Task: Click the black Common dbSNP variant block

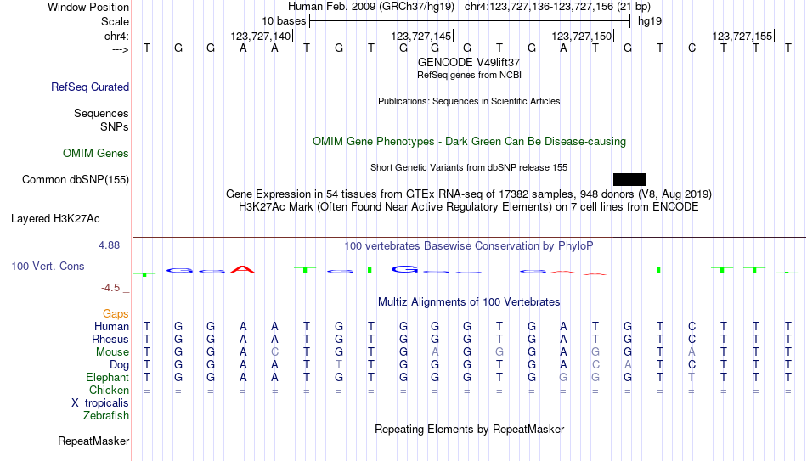Action: (x=629, y=180)
